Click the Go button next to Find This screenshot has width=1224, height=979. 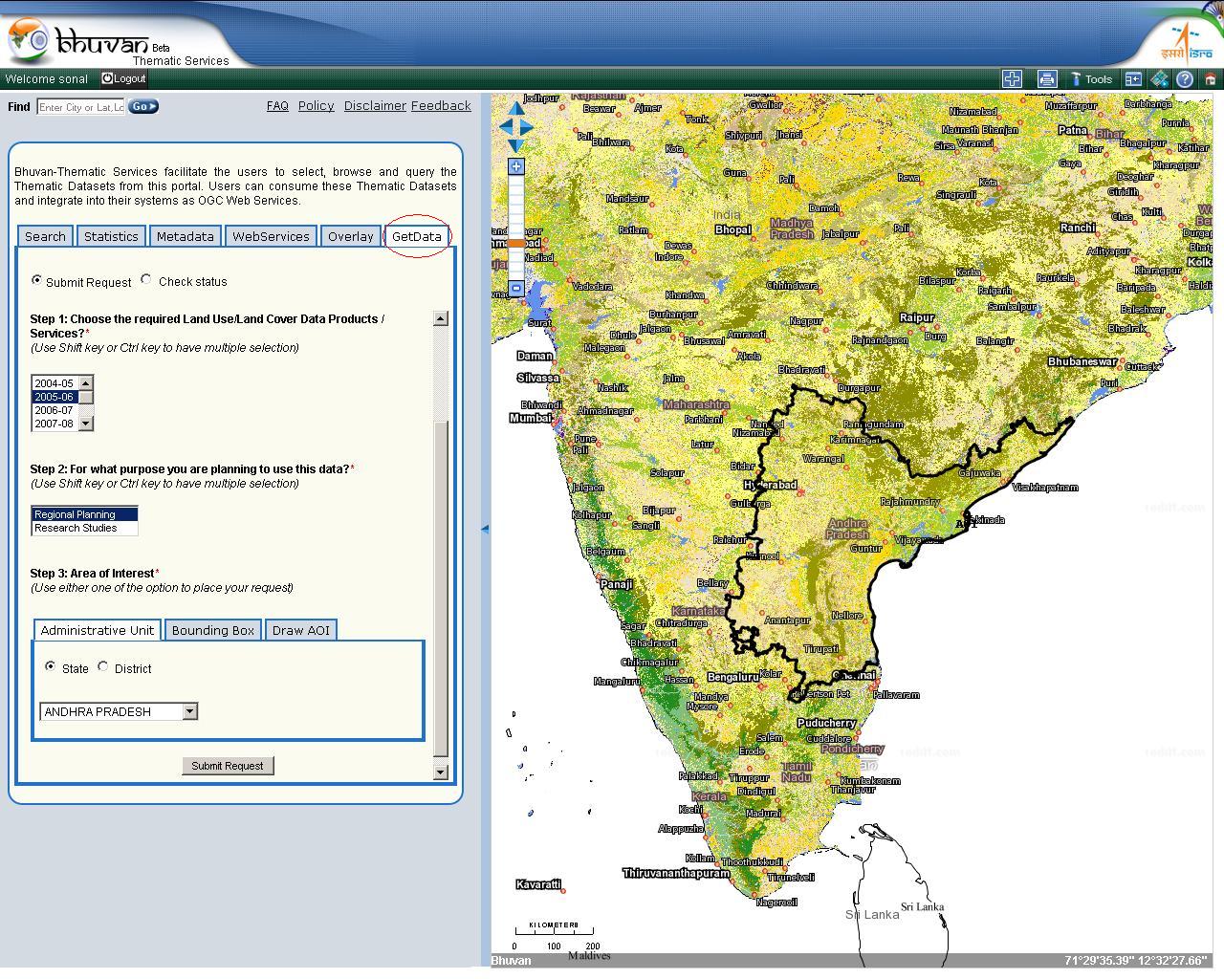click(142, 107)
